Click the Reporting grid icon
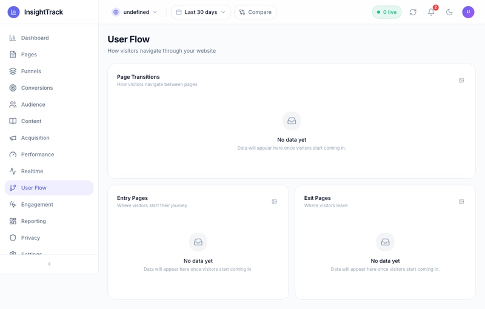The height and width of the screenshot is (309, 485). coord(13,221)
